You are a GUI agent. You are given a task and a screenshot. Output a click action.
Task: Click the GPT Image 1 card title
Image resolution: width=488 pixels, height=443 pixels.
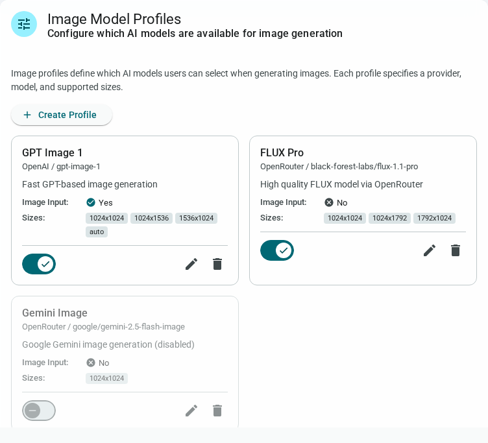click(53, 153)
